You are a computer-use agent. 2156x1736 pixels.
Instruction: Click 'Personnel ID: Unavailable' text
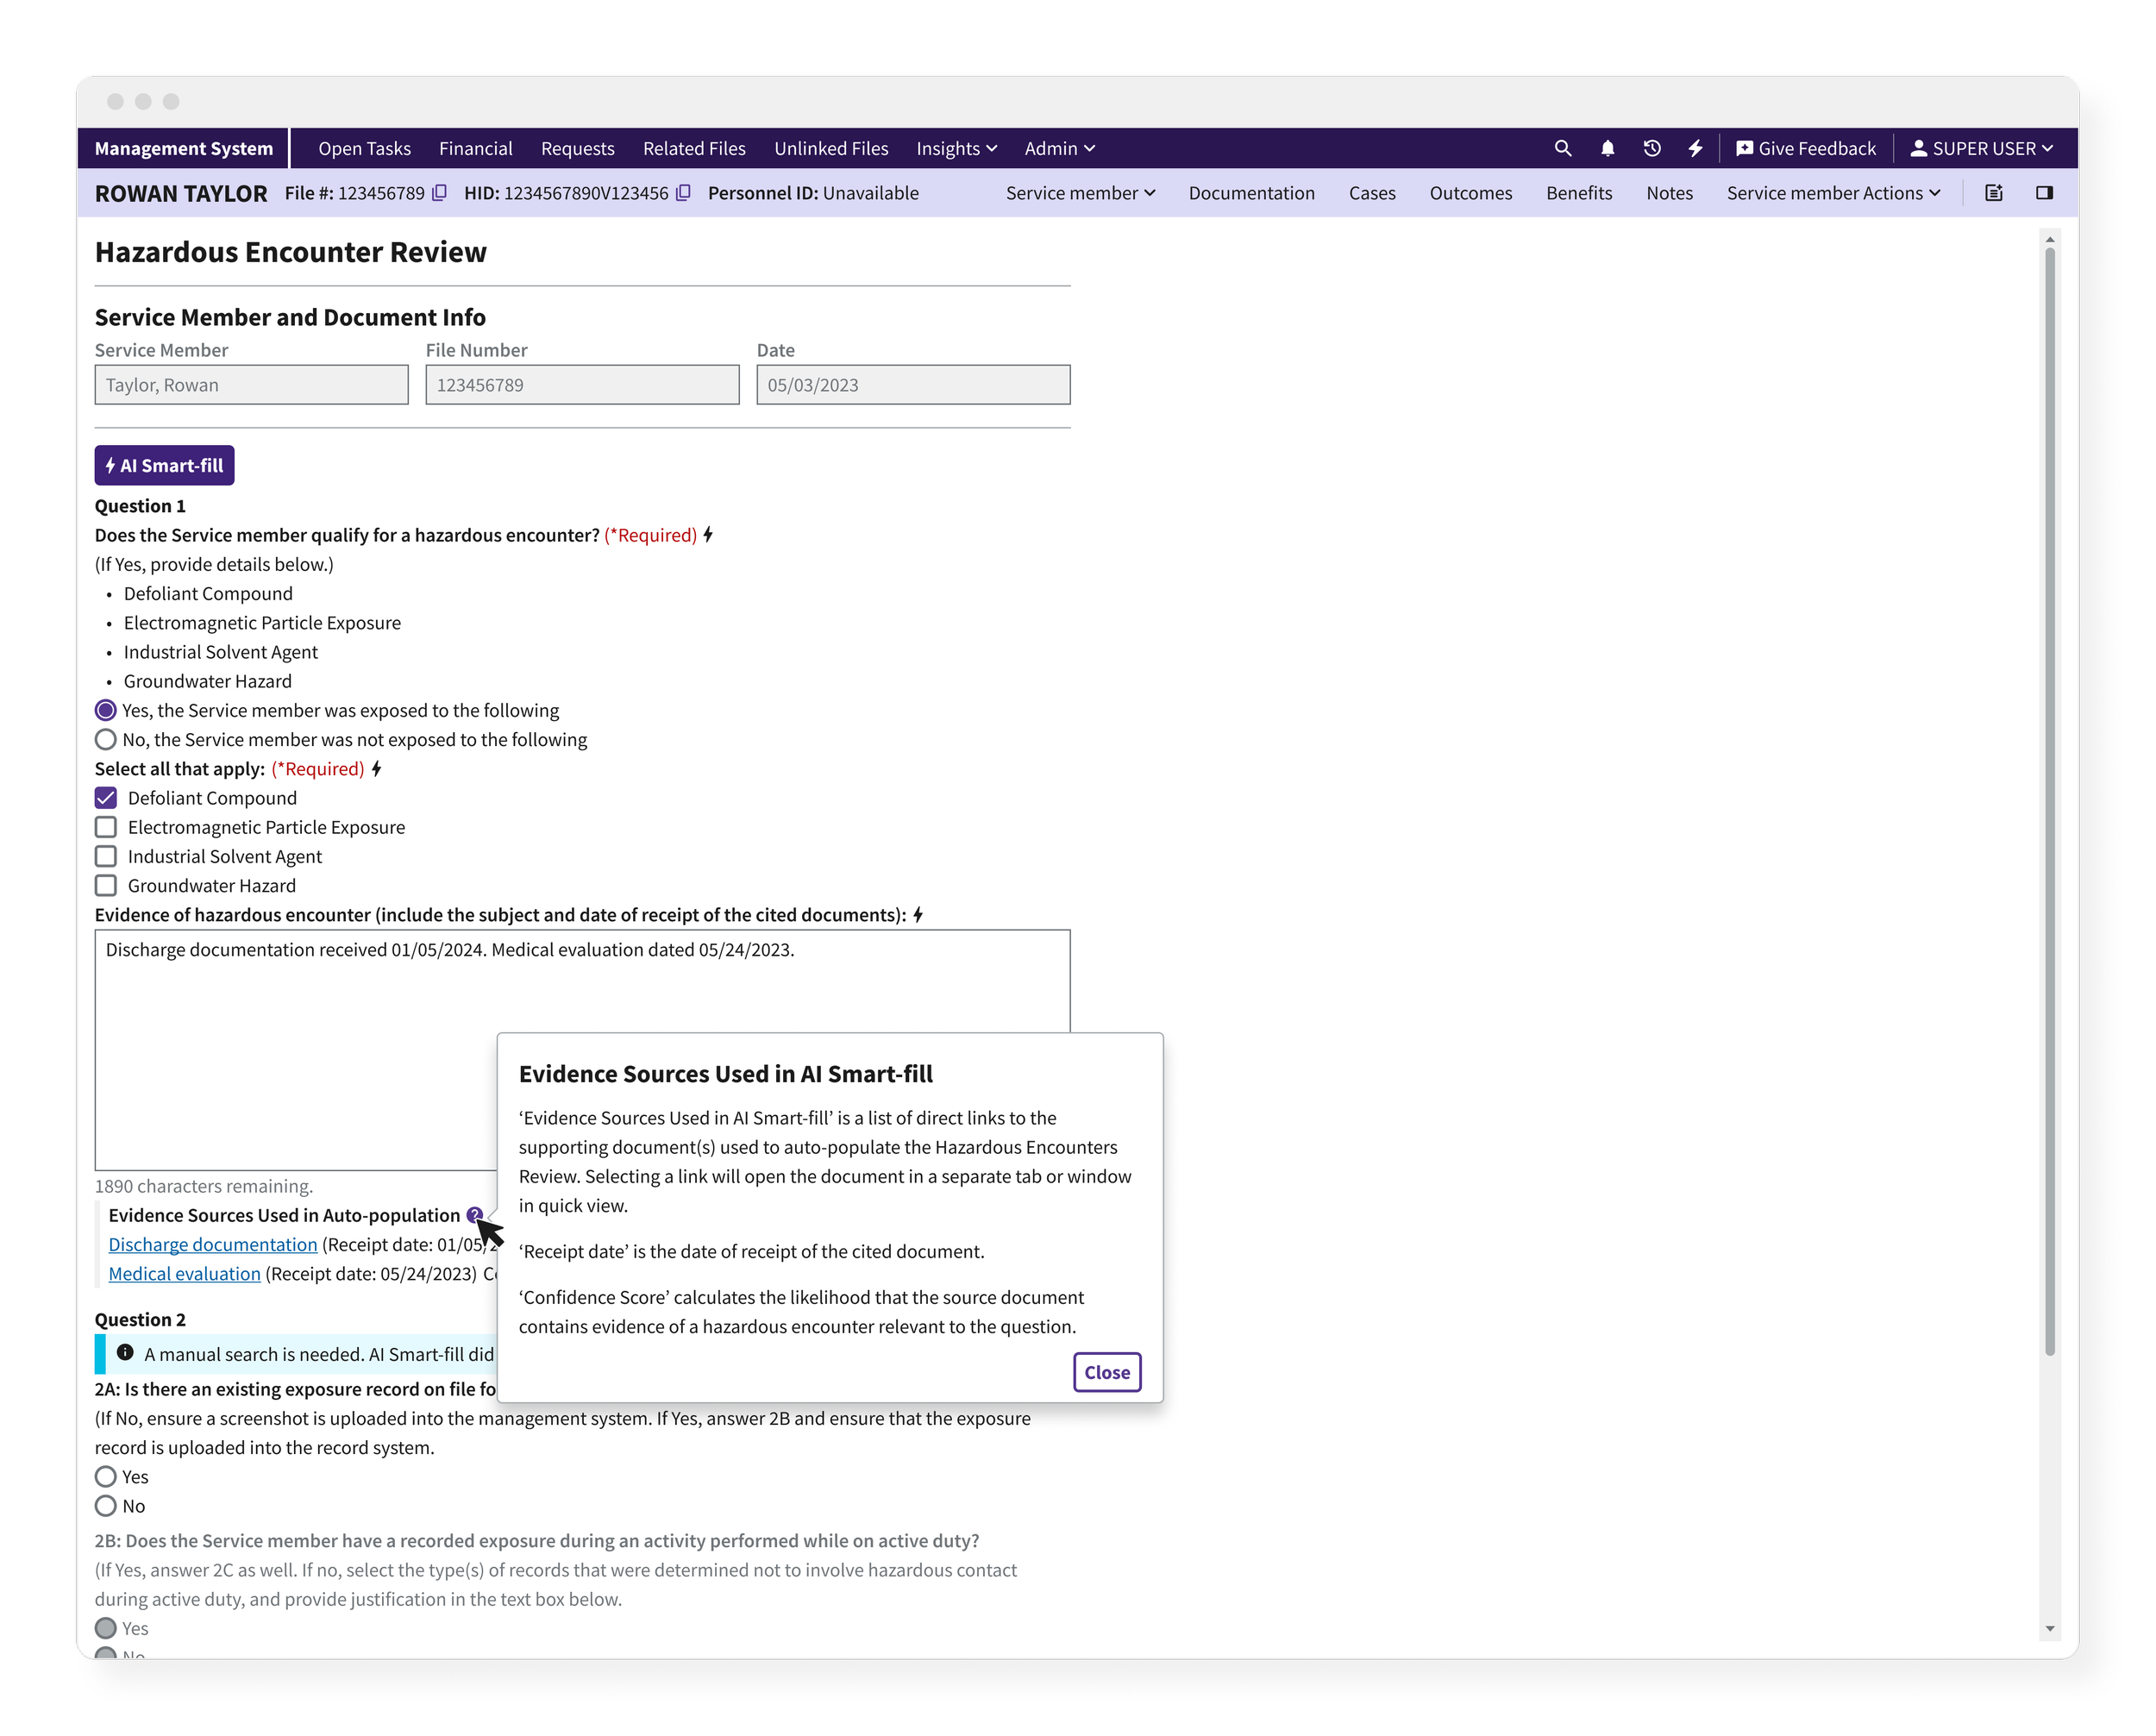tap(812, 193)
